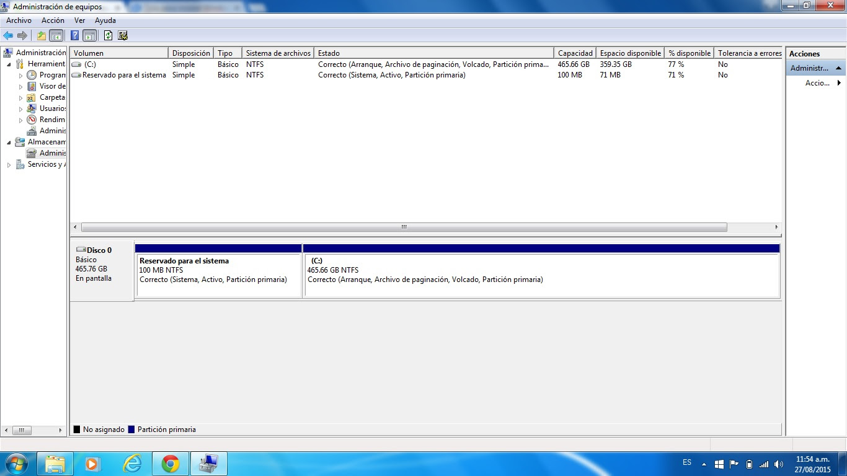Image resolution: width=847 pixels, height=476 pixels.
Task: Collapse the Herramientas del sistema node
Action: (x=9, y=64)
